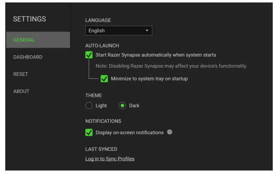The height and width of the screenshot is (175, 276).
Task: Disable the Display on-screen notifications checkbox
Action: (x=89, y=132)
